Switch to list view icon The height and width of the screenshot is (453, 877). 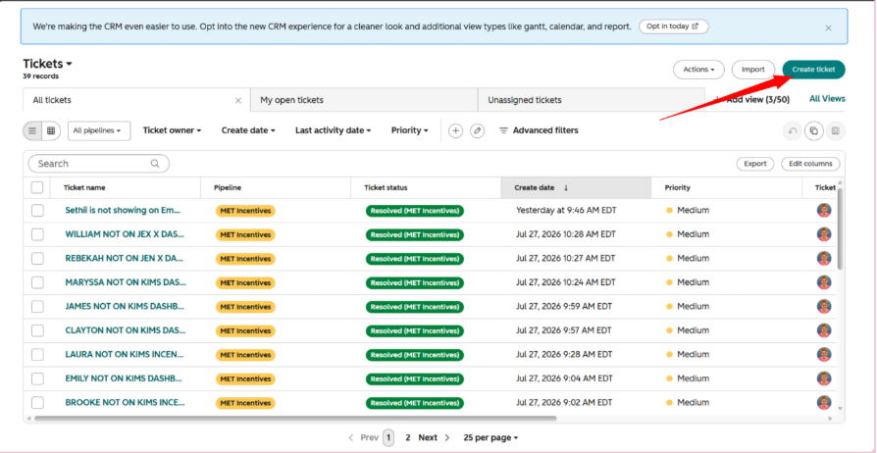pos(32,130)
